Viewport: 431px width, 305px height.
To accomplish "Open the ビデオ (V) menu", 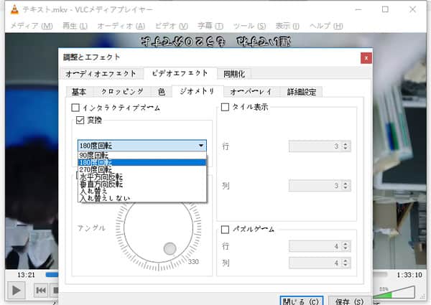I will [172, 26].
